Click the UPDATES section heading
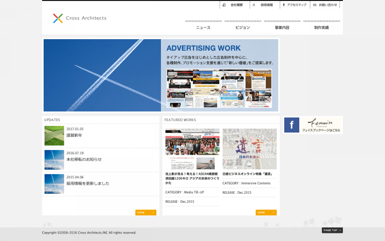This screenshot has width=385, height=241. click(52, 120)
